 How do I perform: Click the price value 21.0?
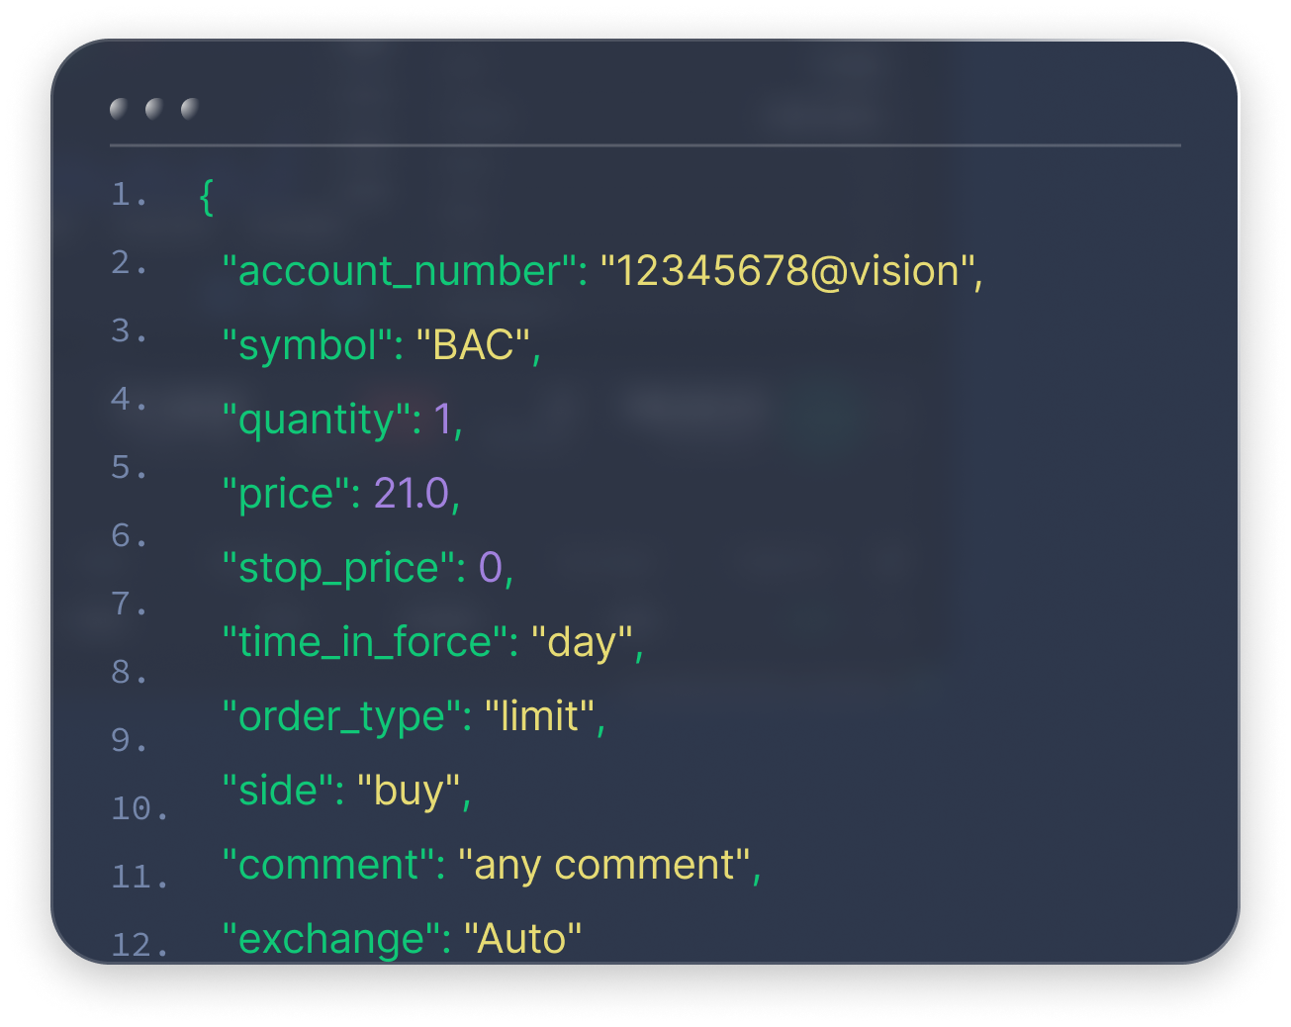412,494
